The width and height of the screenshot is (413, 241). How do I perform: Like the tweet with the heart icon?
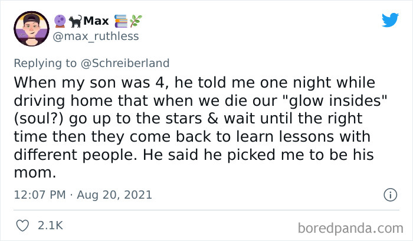24,225
